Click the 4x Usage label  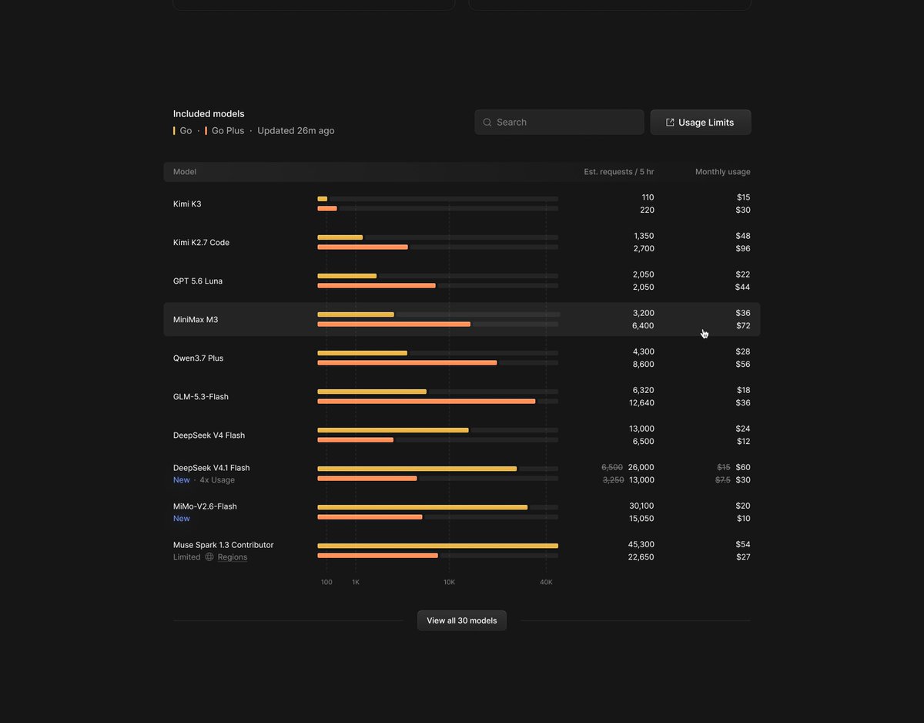coord(217,480)
